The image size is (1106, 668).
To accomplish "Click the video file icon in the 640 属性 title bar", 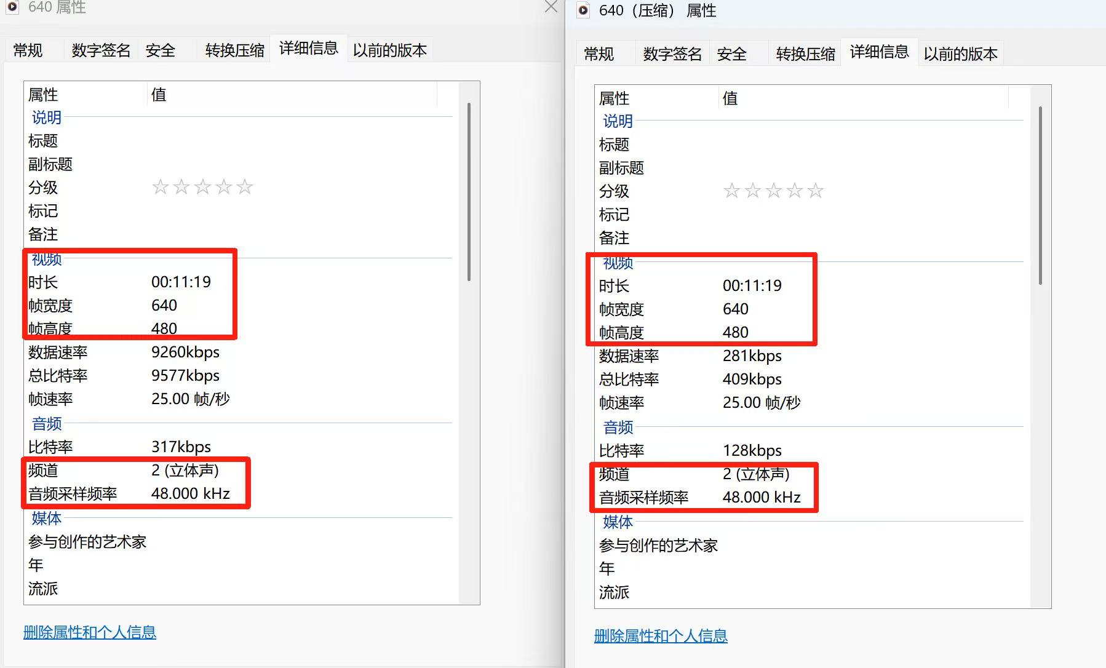I will tap(12, 7).
